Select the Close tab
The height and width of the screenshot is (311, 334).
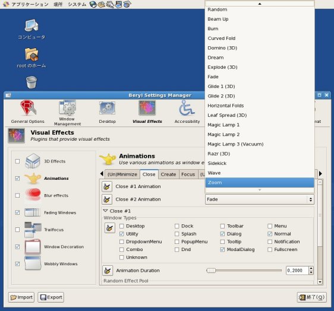point(149,174)
